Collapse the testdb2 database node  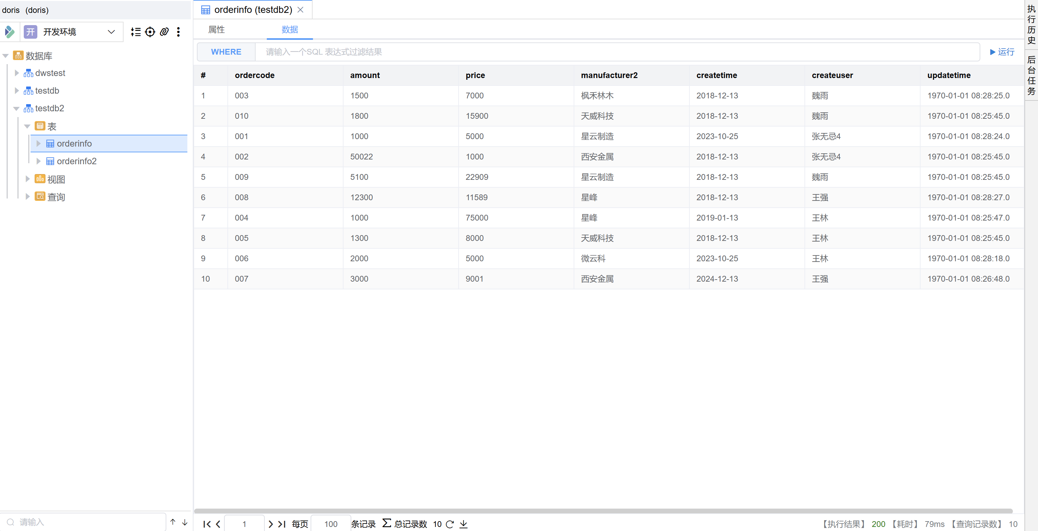17,108
